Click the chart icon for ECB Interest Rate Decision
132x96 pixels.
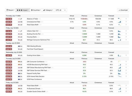[x=120, y=76]
